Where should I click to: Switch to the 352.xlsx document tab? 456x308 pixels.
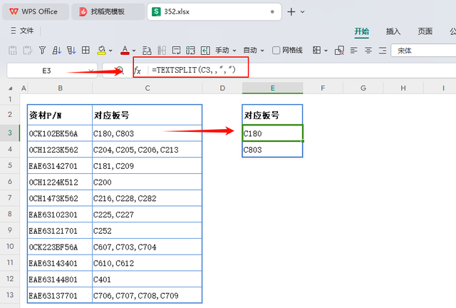(214, 11)
